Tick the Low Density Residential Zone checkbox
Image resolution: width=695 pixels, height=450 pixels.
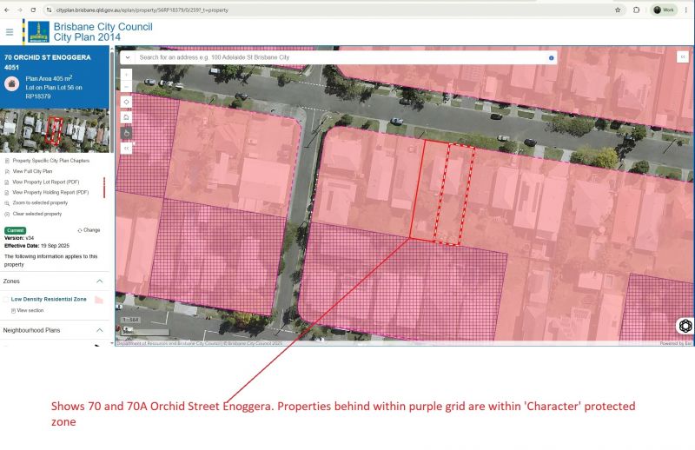(6, 299)
